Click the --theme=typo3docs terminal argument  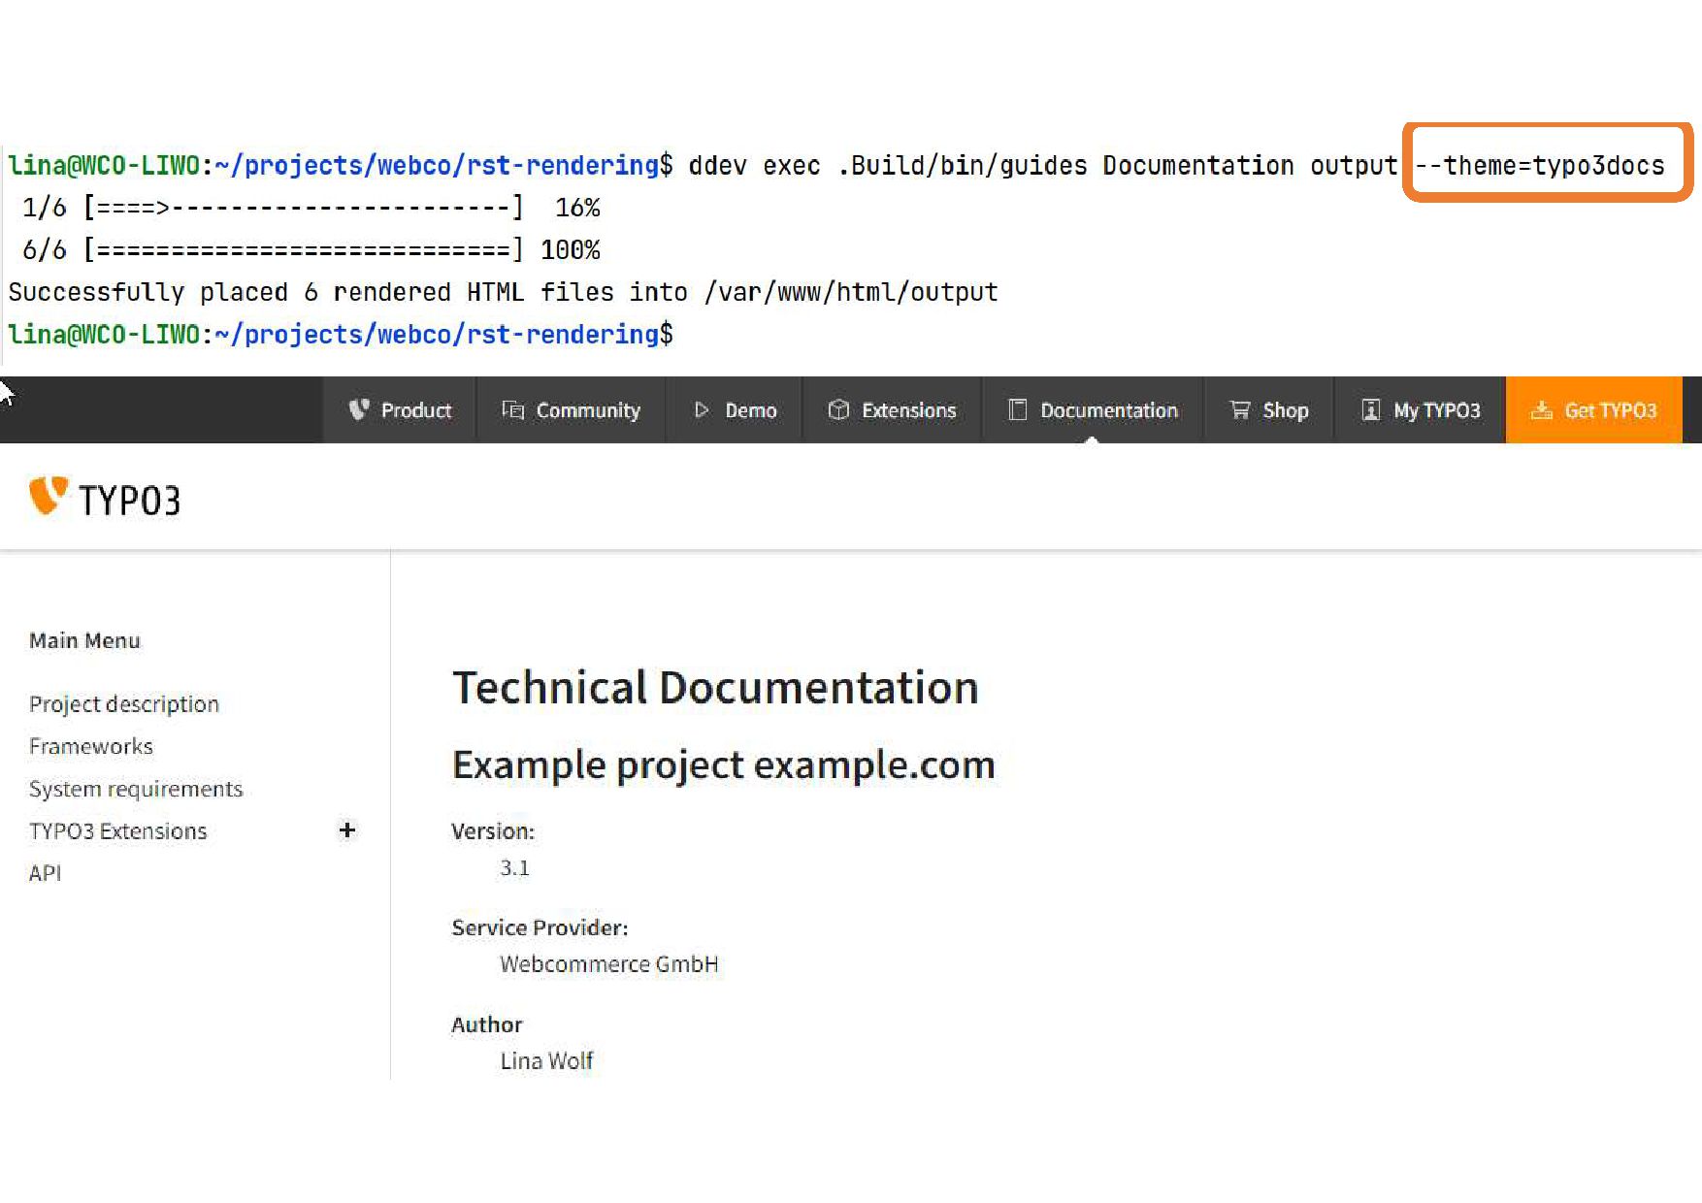pos(1539,166)
